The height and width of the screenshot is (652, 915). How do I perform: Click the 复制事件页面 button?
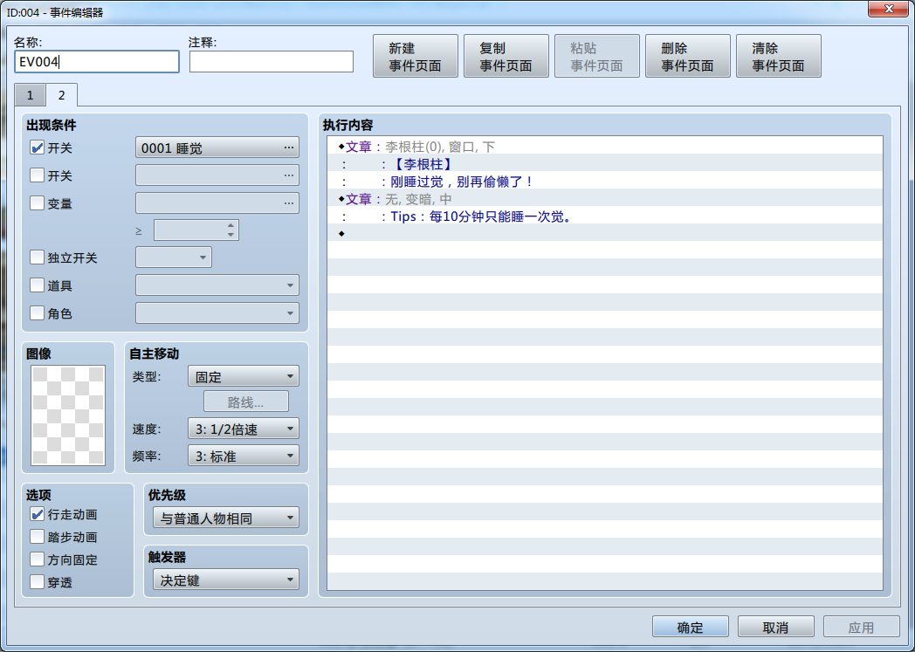tap(506, 56)
